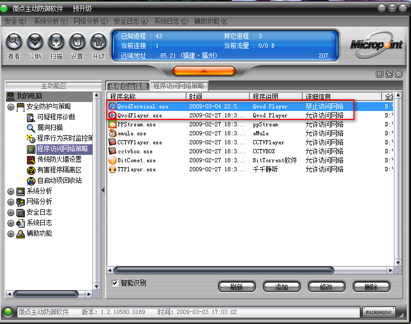
Task: Click the 升级 upgrade arrow icon
Action: click(x=98, y=41)
